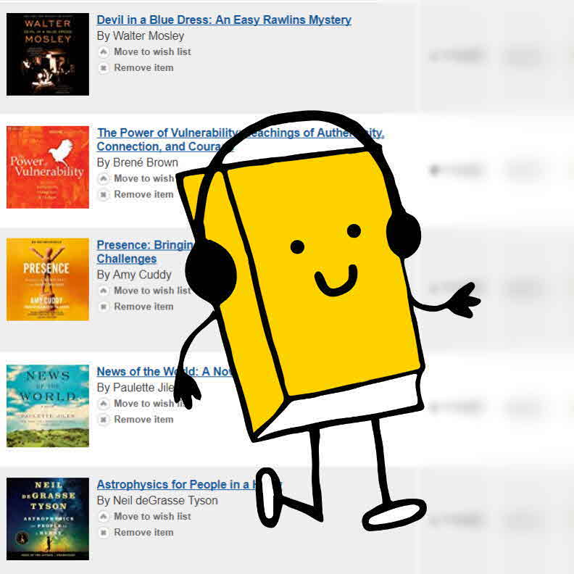Click remove icon for Presence audiobook
Screen dimensions: 574x574
pos(104,307)
